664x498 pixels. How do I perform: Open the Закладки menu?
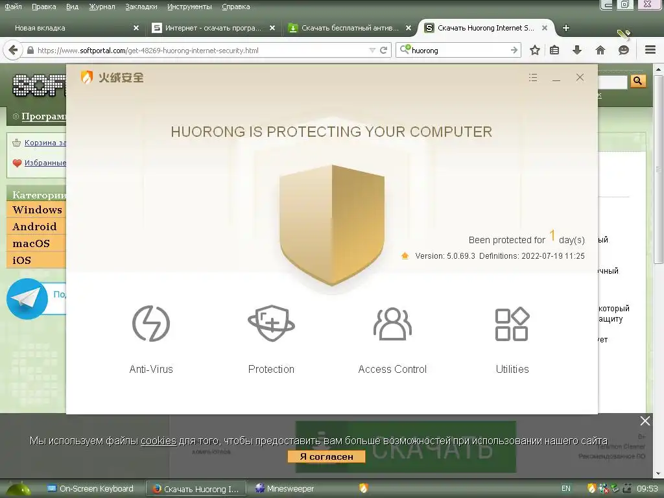141,6
